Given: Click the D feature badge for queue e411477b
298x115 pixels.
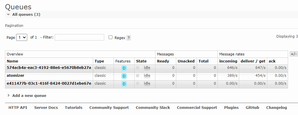Looking at the screenshot, I should [x=124, y=84].
